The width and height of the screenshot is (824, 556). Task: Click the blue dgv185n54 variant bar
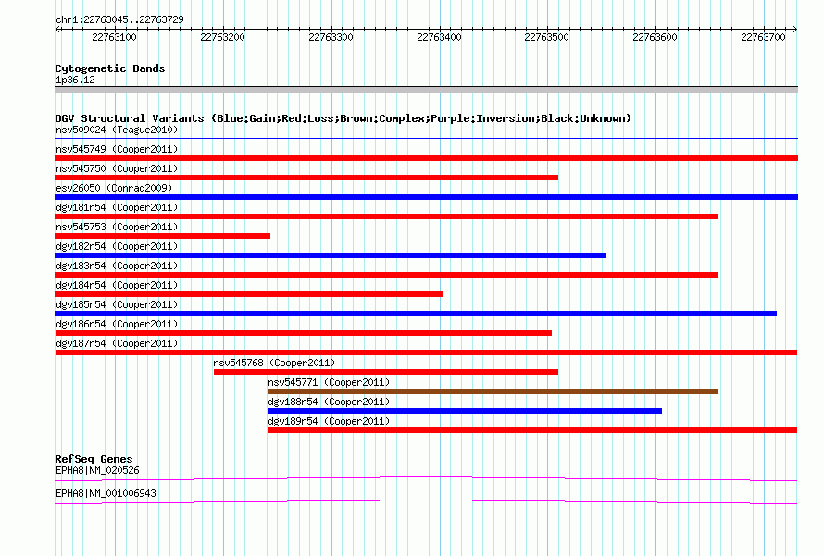point(416,314)
